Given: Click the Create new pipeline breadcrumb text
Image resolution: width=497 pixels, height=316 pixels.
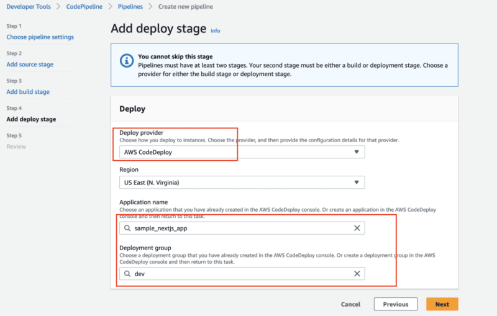Looking at the screenshot, I should click(185, 7).
